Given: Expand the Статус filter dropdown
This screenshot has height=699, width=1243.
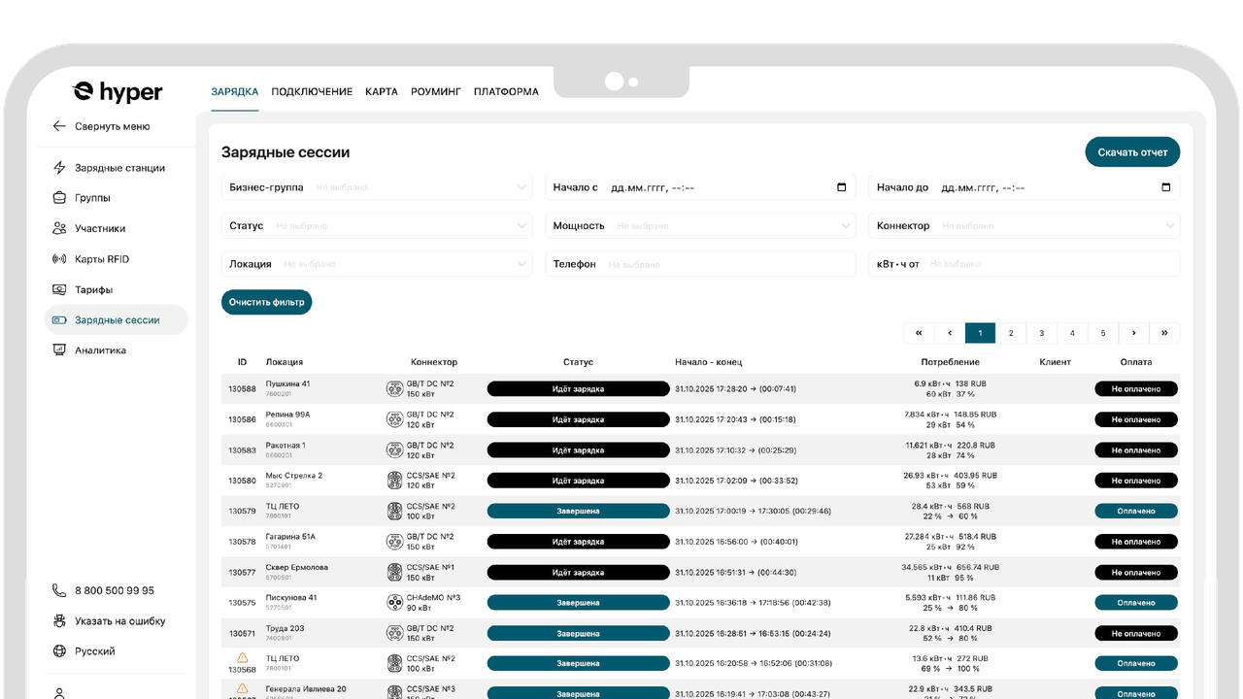Looking at the screenshot, I should [377, 225].
